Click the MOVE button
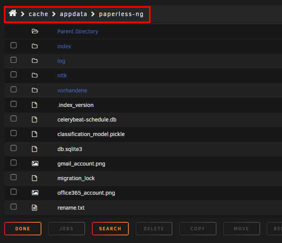Screen dimensions: 282x243 (241, 228)
